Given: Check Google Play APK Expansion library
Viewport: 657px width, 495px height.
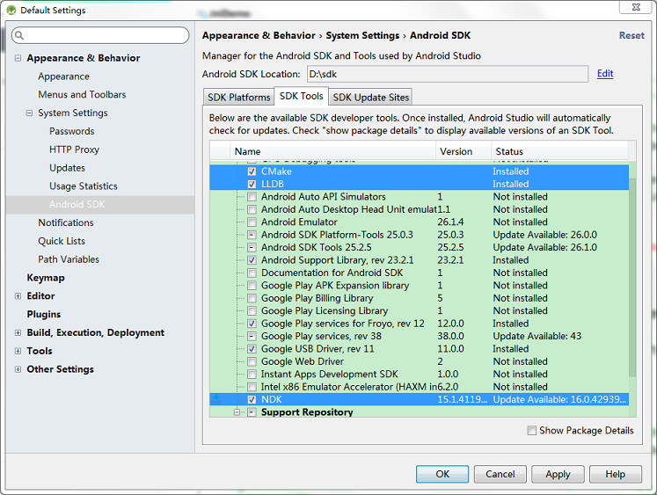Looking at the screenshot, I should pyautogui.click(x=252, y=285).
